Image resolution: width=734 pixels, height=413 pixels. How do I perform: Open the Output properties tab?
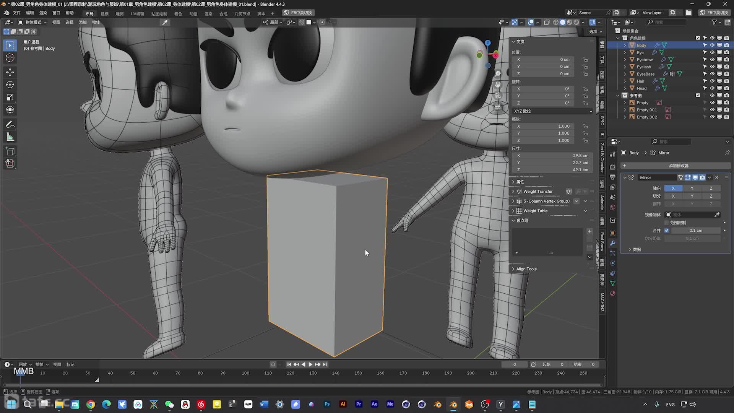click(613, 177)
